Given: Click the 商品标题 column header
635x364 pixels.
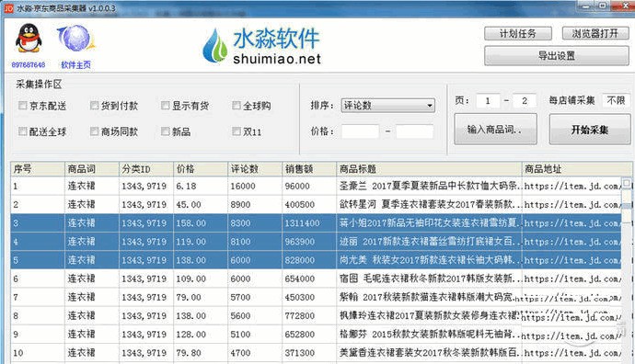Looking at the screenshot, I should click(429, 169).
